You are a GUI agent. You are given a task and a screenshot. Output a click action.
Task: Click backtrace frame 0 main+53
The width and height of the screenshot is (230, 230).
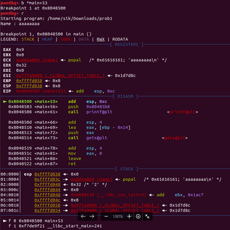(33, 221)
